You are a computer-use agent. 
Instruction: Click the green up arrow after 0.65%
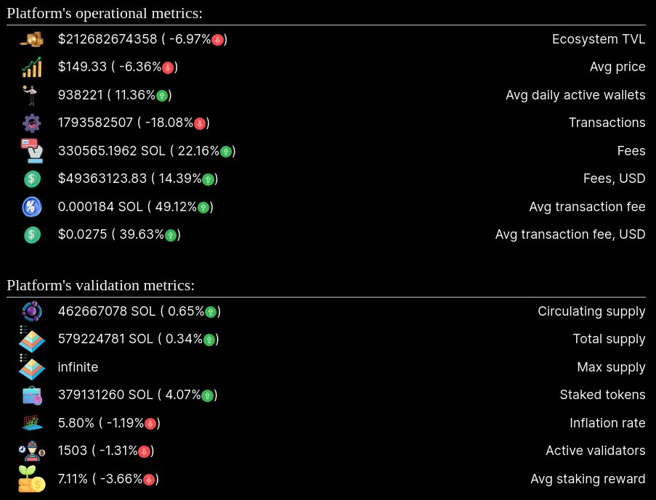(x=211, y=312)
